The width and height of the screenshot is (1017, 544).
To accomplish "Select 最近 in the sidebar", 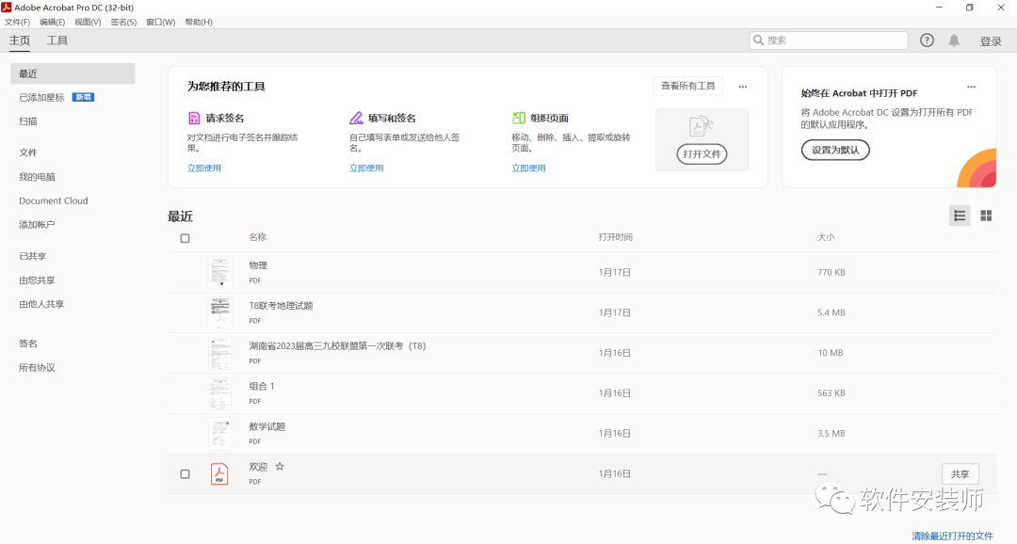I will pyautogui.click(x=73, y=74).
